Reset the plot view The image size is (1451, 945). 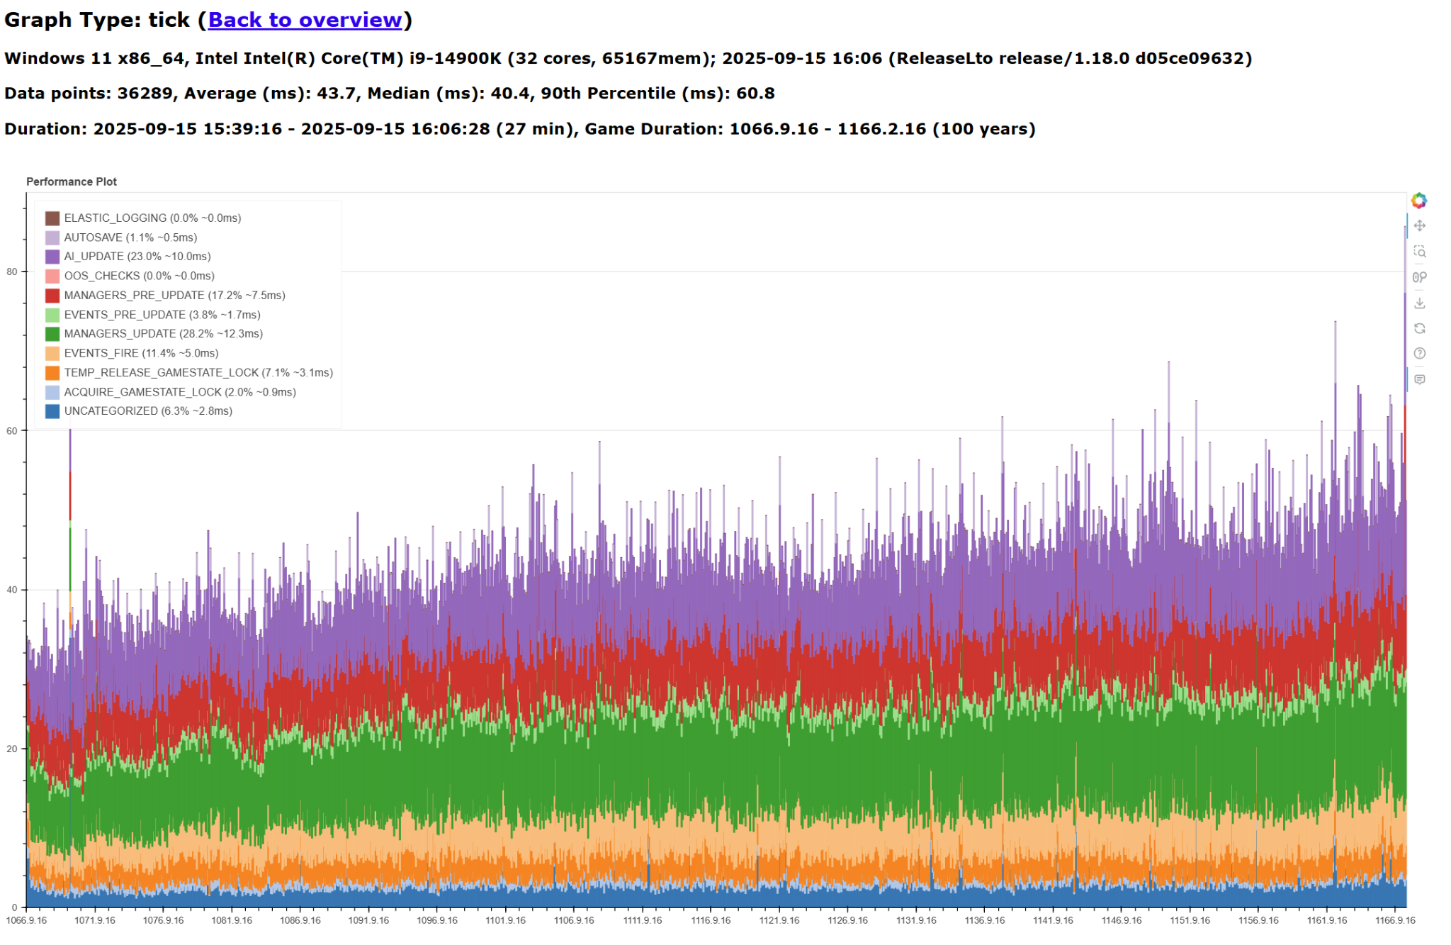pyautogui.click(x=1419, y=328)
